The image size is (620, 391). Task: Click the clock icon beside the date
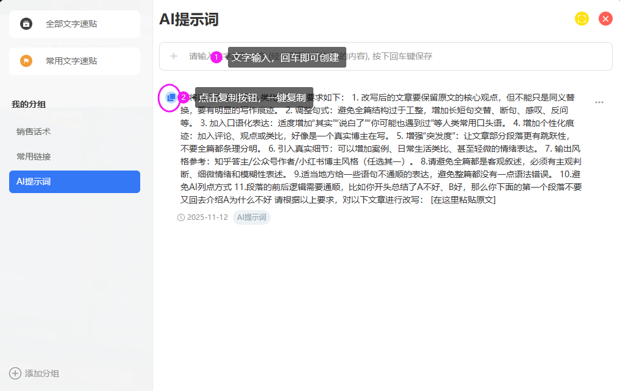click(x=181, y=217)
